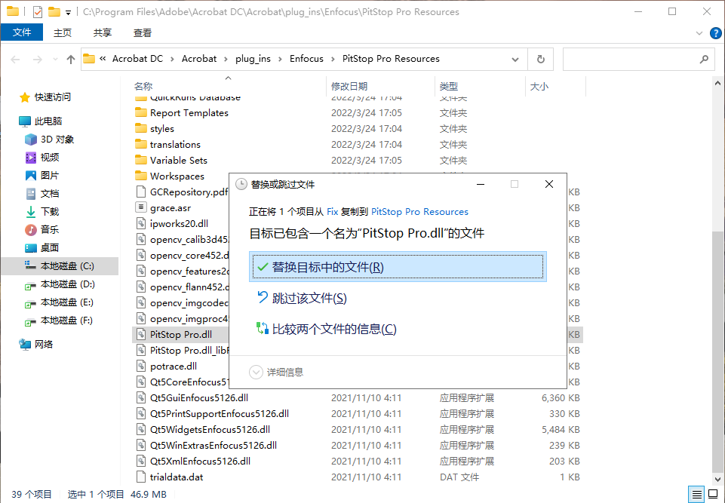This screenshot has width=725, height=503.
Task: Open the 文件 menu tab
Action: click(x=22, y=32)
